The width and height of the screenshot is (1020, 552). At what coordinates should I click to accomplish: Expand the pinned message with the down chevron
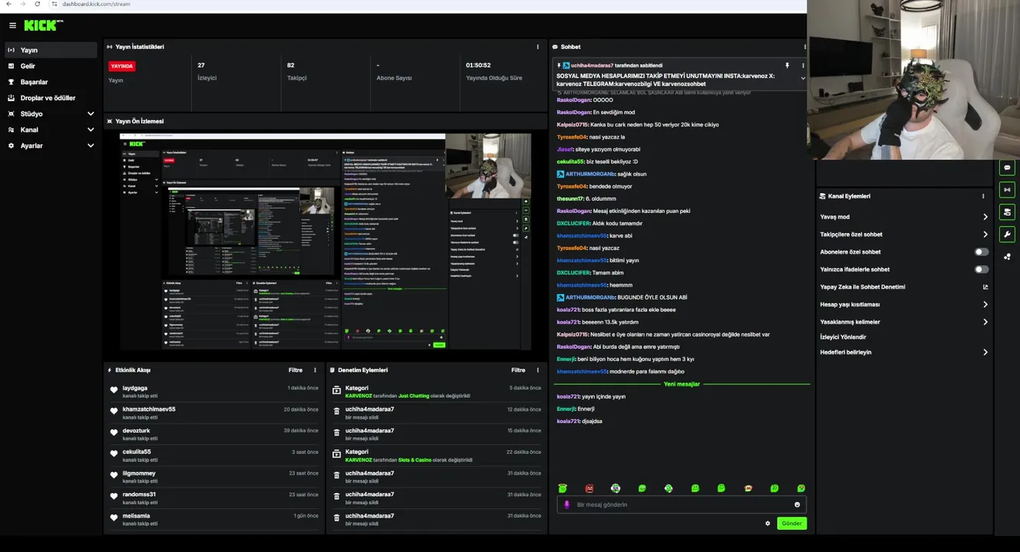tap(803, 78)
